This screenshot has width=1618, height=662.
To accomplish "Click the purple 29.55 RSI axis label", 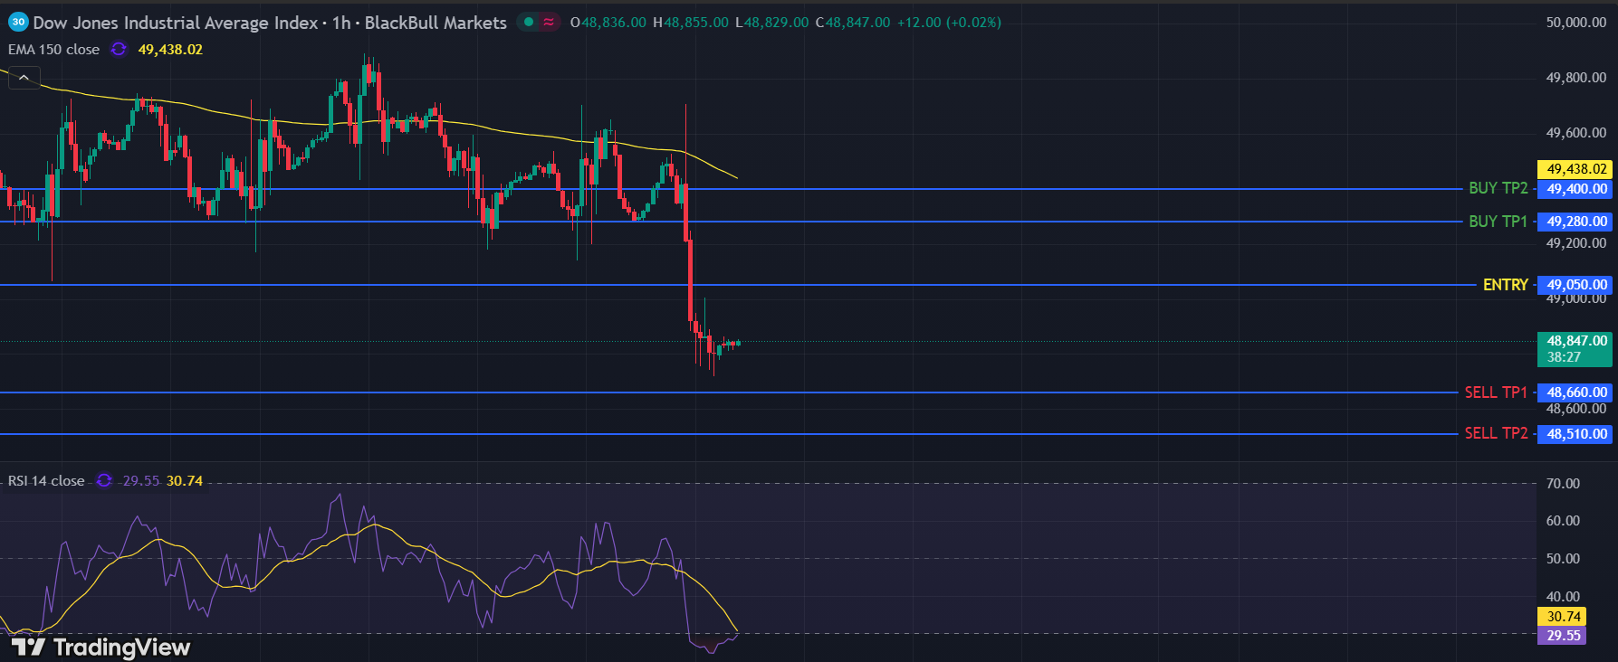I will pos(1563,636).
